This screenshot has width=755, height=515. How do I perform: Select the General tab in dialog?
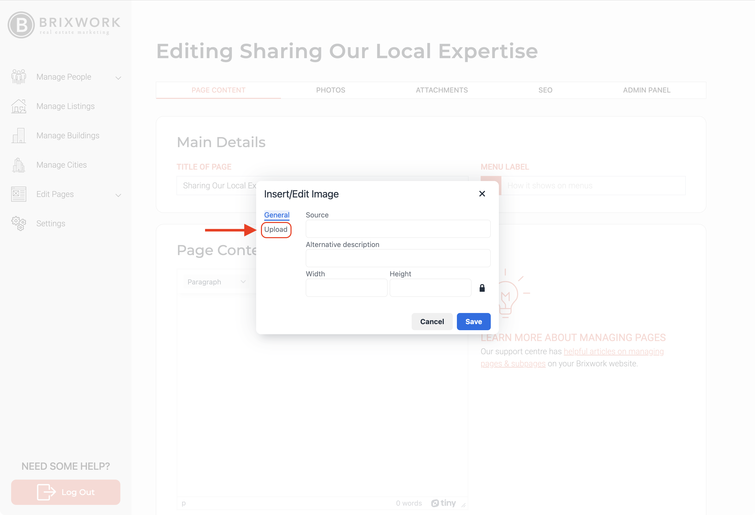pos(276,215)
